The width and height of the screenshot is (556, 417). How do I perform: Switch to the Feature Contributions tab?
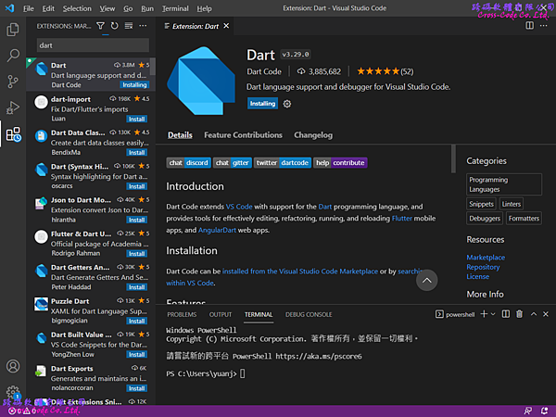[243, 135]
